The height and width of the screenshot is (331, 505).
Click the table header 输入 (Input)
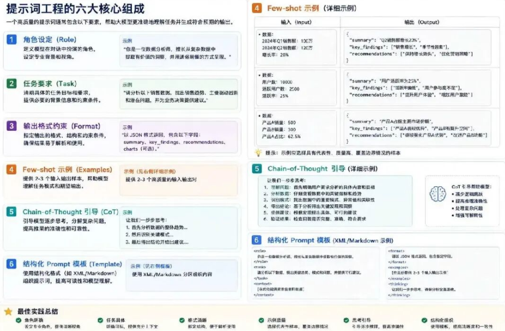point(296,22)
